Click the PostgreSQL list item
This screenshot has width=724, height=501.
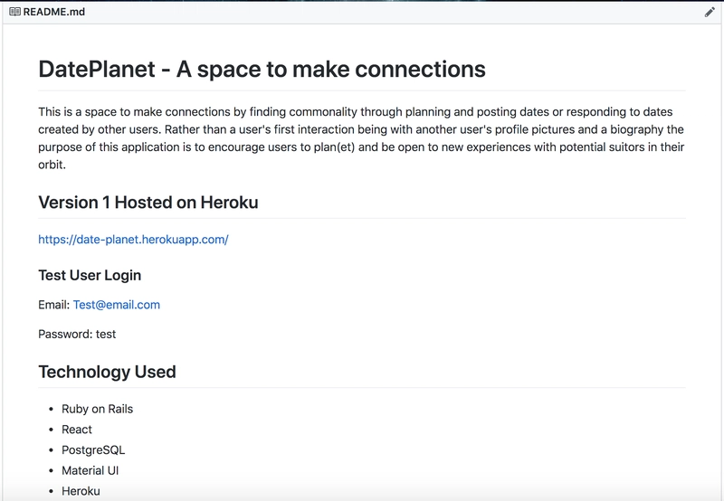coord(93,450)
